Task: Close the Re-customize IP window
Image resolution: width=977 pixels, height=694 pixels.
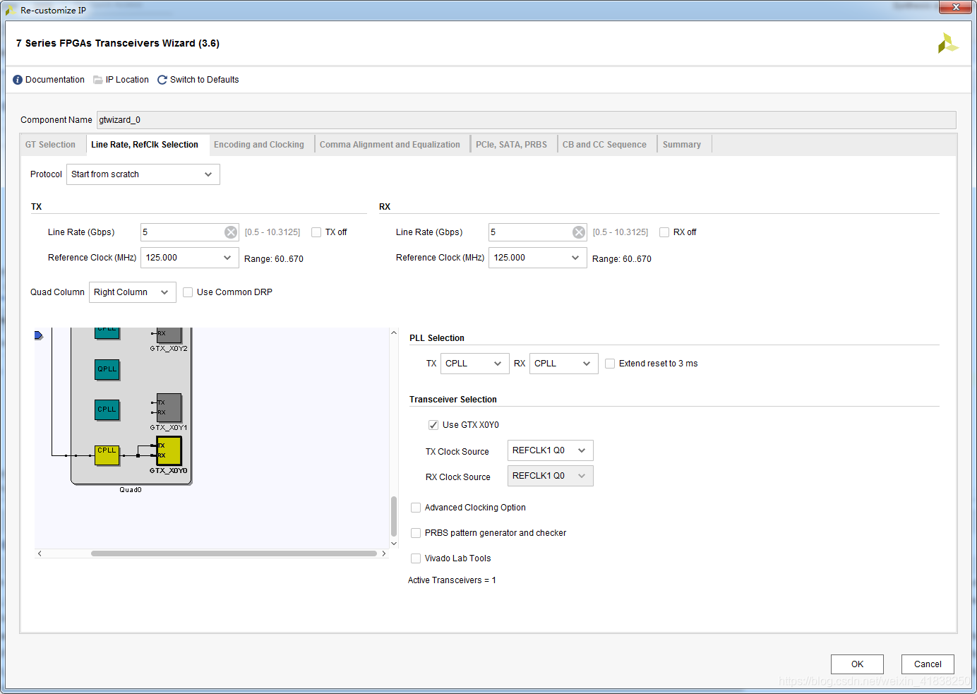Action: [x=957, y=7]
